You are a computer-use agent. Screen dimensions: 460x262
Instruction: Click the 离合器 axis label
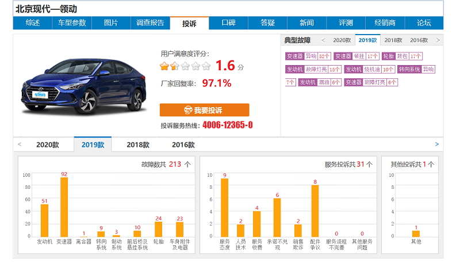(83, 242)
